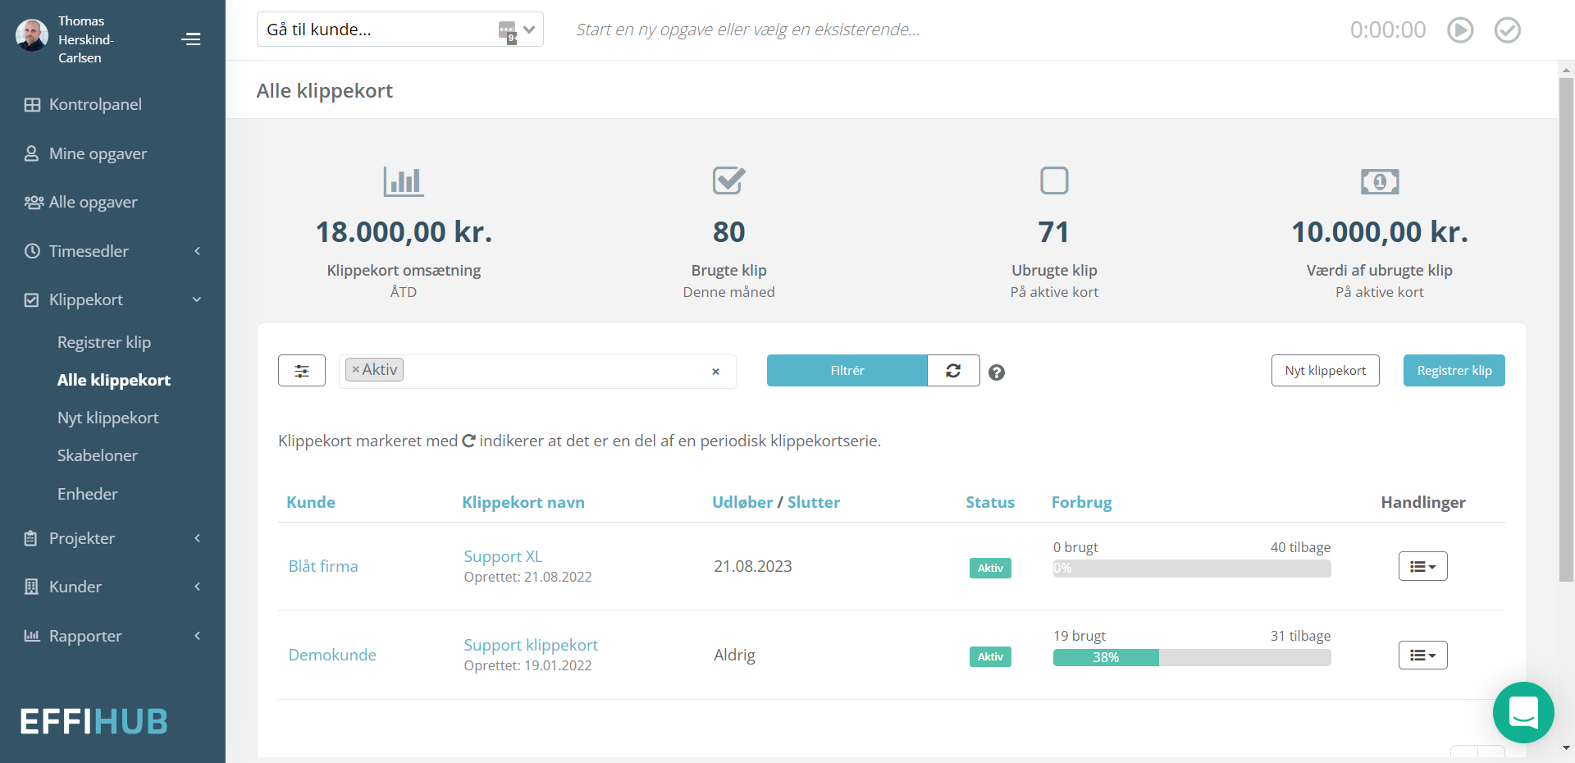The width and height of the screenshot is (1575, 763).
Task: Click the Nyt klippekort button
Action: click(x=1326, y=370)
